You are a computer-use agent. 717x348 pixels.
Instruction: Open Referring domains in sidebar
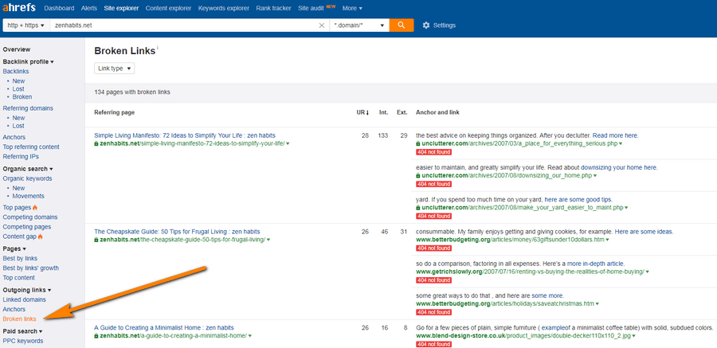click(28, 108)
